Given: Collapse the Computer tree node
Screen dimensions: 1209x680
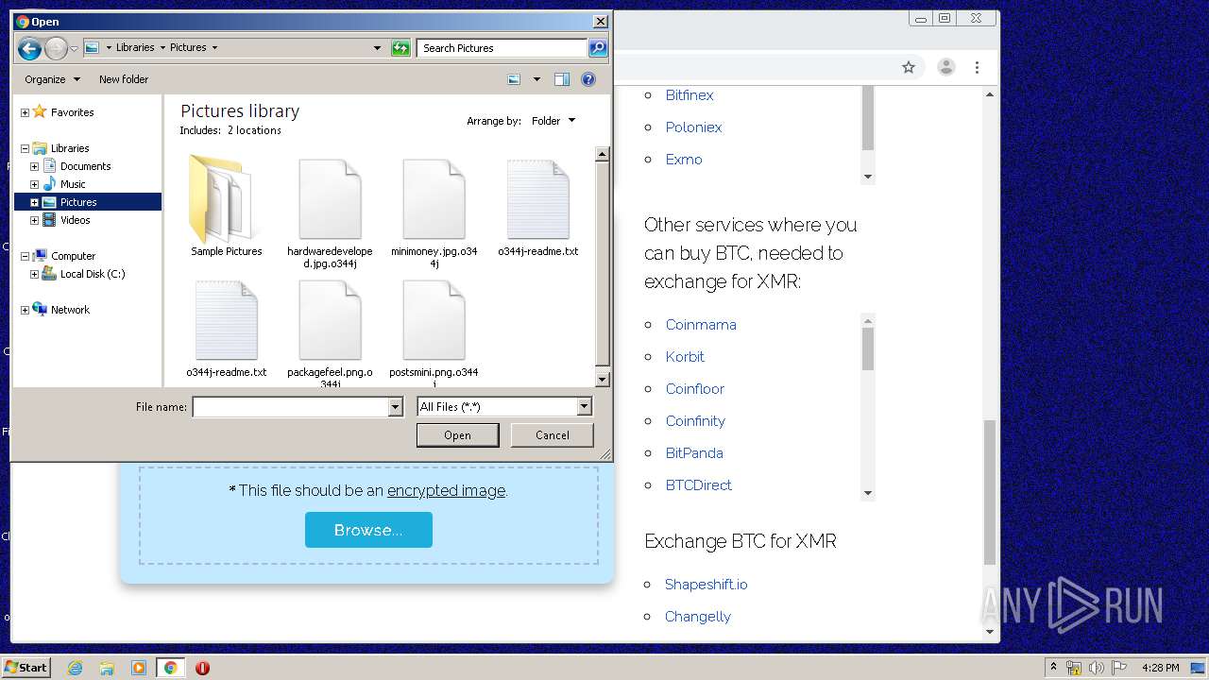Looking at the screenshot, I should pos(25,256).
